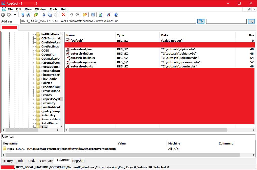Click the search text input field
The height and width of the screenshot is (170, 257).
tap(226, 21)
